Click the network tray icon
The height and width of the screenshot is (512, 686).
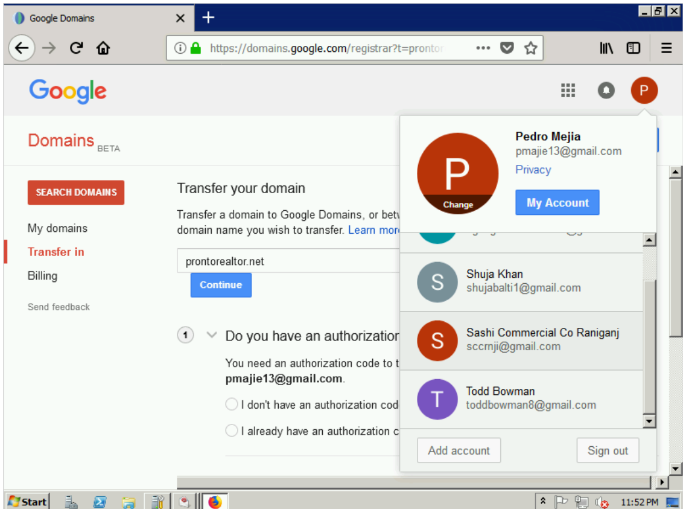[581, 502]
